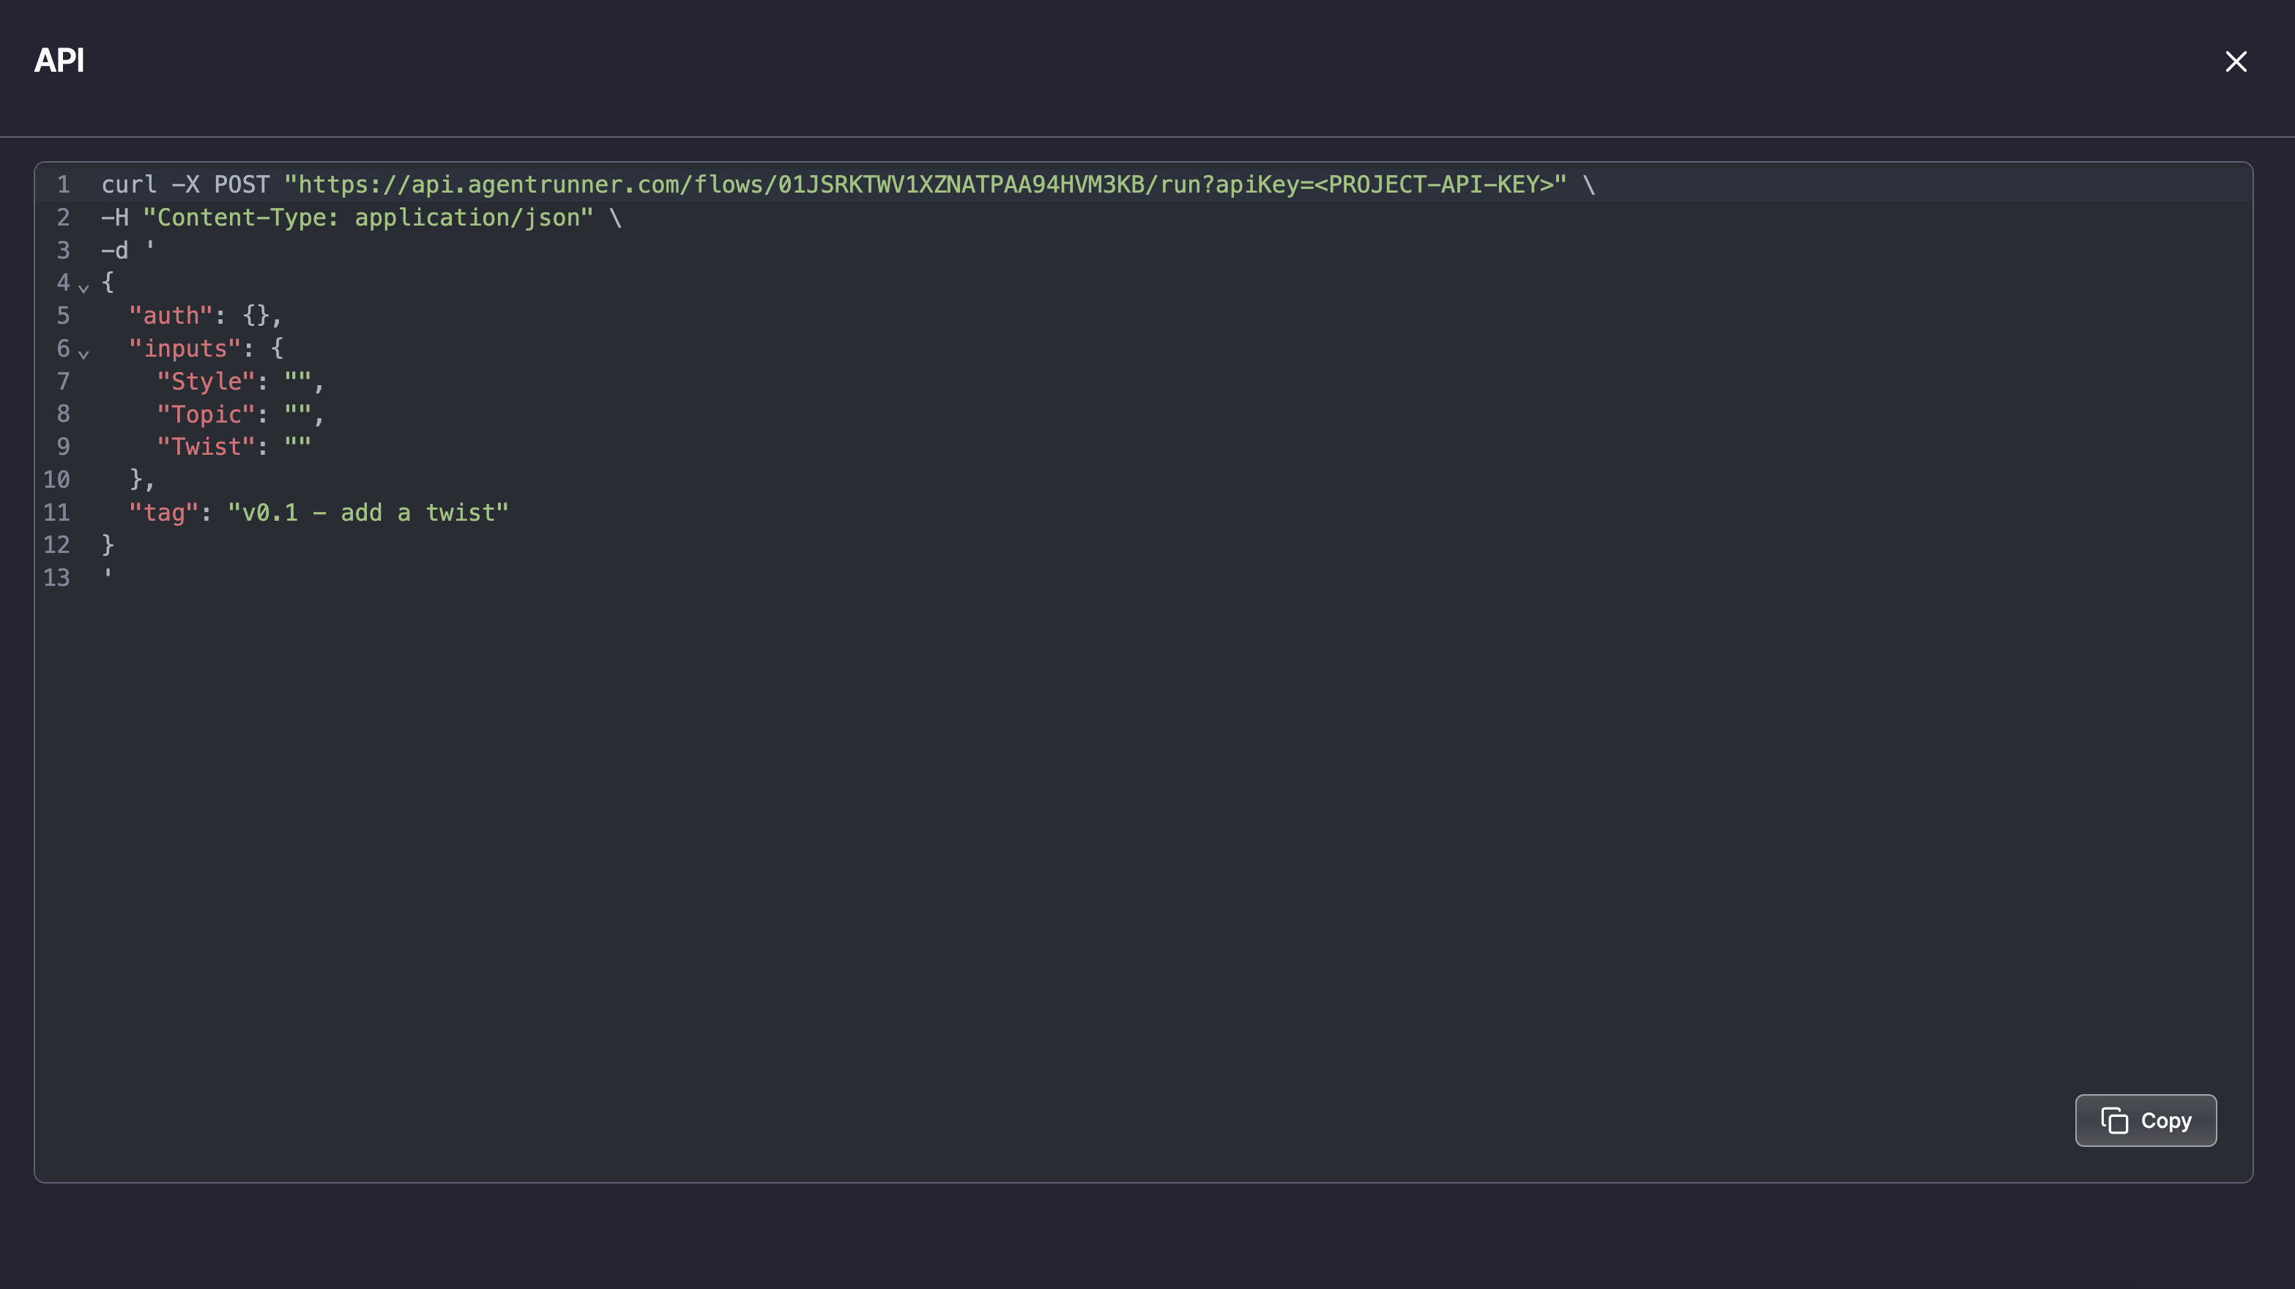The width and height of the screenshot is (2295, 1289).
Task: Place cursor in the empty Twist value
Action: coord(297,446)
